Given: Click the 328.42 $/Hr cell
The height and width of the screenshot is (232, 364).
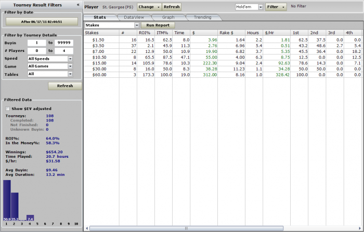Looking at the screenshot, I should (x=277, y=75).
